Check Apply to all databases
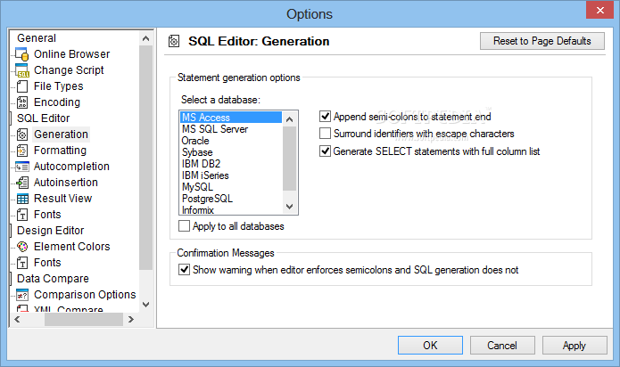620x367 pixels. coord(184,226)
